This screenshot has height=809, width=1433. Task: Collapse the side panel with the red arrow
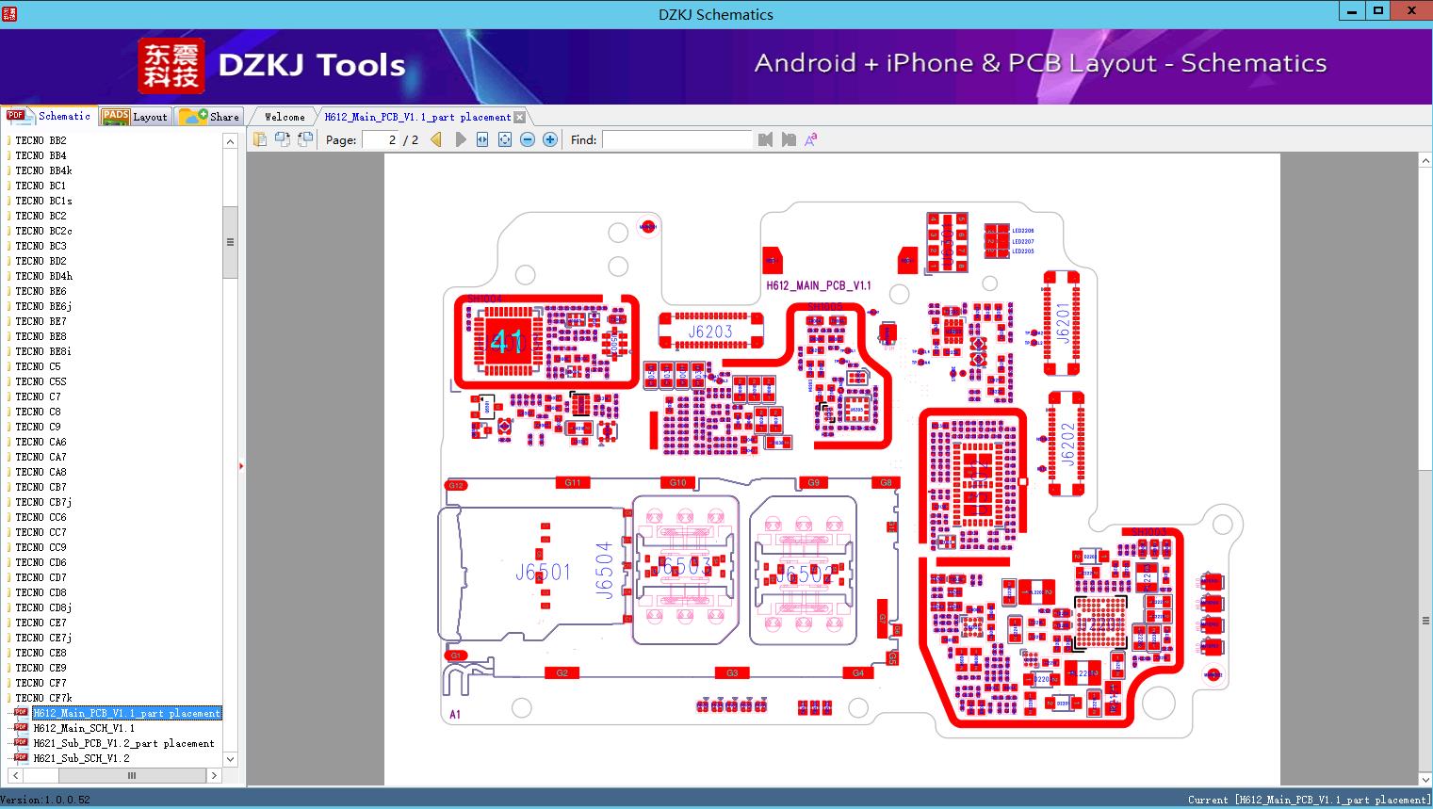pos(241,465)
